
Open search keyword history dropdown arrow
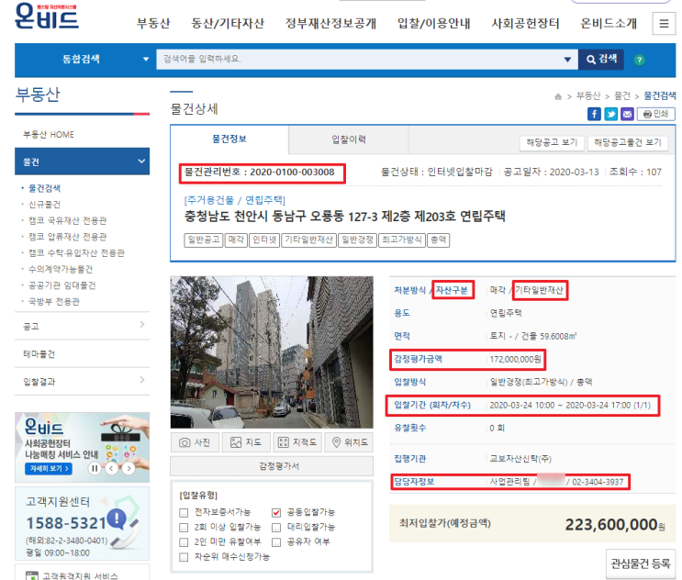[x=567, y=60]
